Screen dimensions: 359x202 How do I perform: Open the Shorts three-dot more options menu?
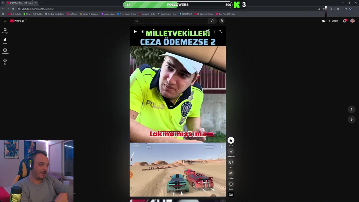pyautogui.click(x=214, y=32)
